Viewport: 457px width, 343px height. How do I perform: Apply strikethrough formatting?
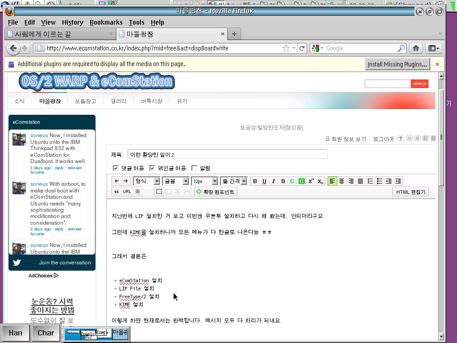point(283,181)
